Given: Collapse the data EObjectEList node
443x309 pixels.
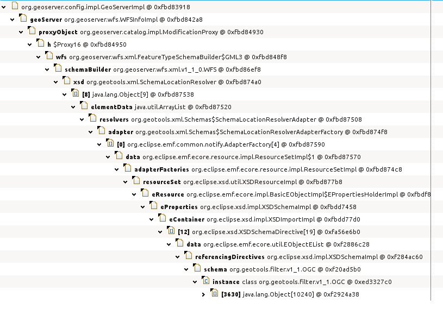Looking at the screenshot, I should tap(169, 244).
